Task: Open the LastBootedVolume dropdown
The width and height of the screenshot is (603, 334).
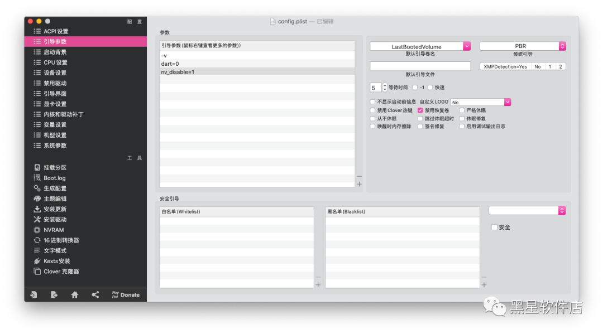Action: (419, 46)
